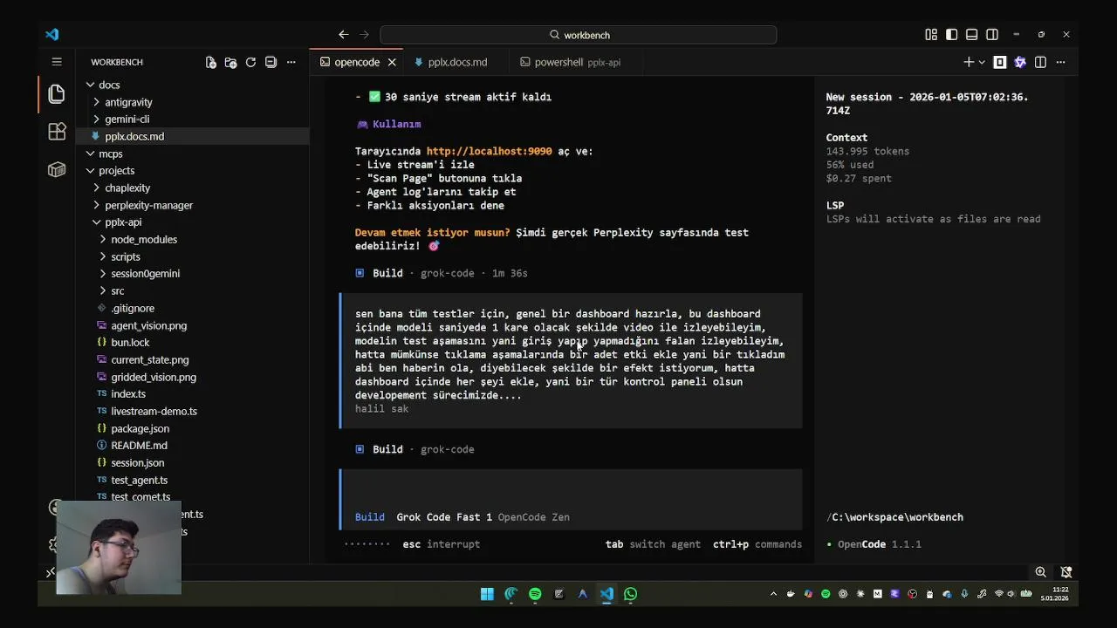1117x628 pixels.
Task: Open Visual Studio Code taskbar icon
Action: [x=606, y=594]
